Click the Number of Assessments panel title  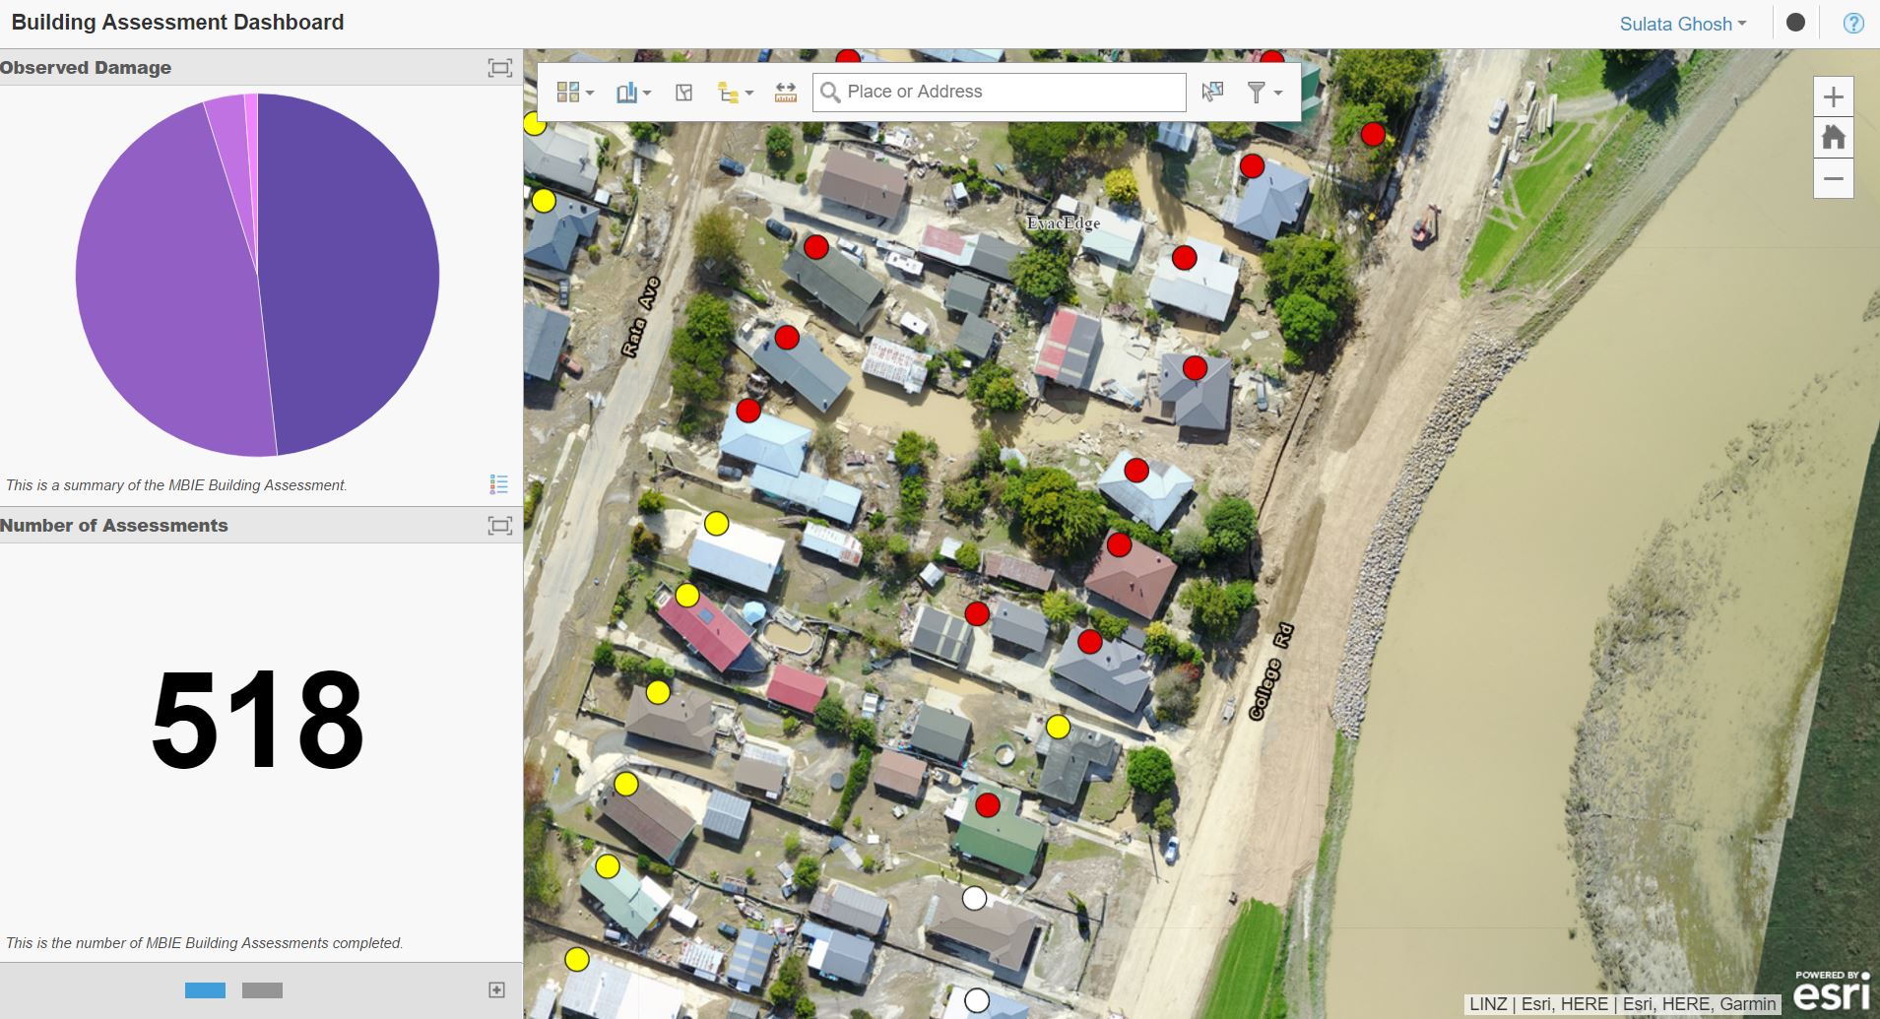pos(114,526)
